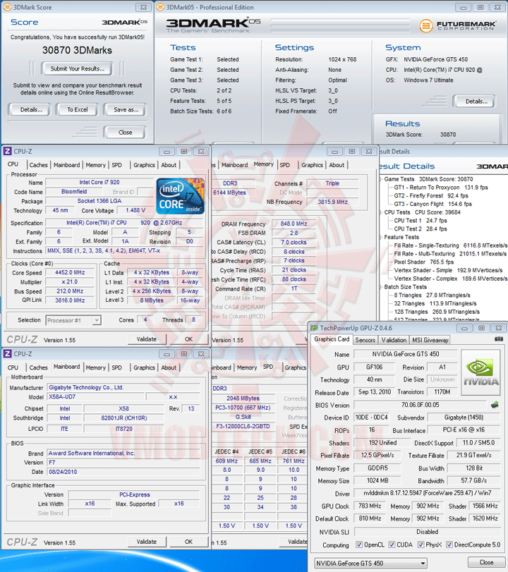508x572 pixels.
Task: Click Close in 3DMark Score window
Action: tap(125, 133)
